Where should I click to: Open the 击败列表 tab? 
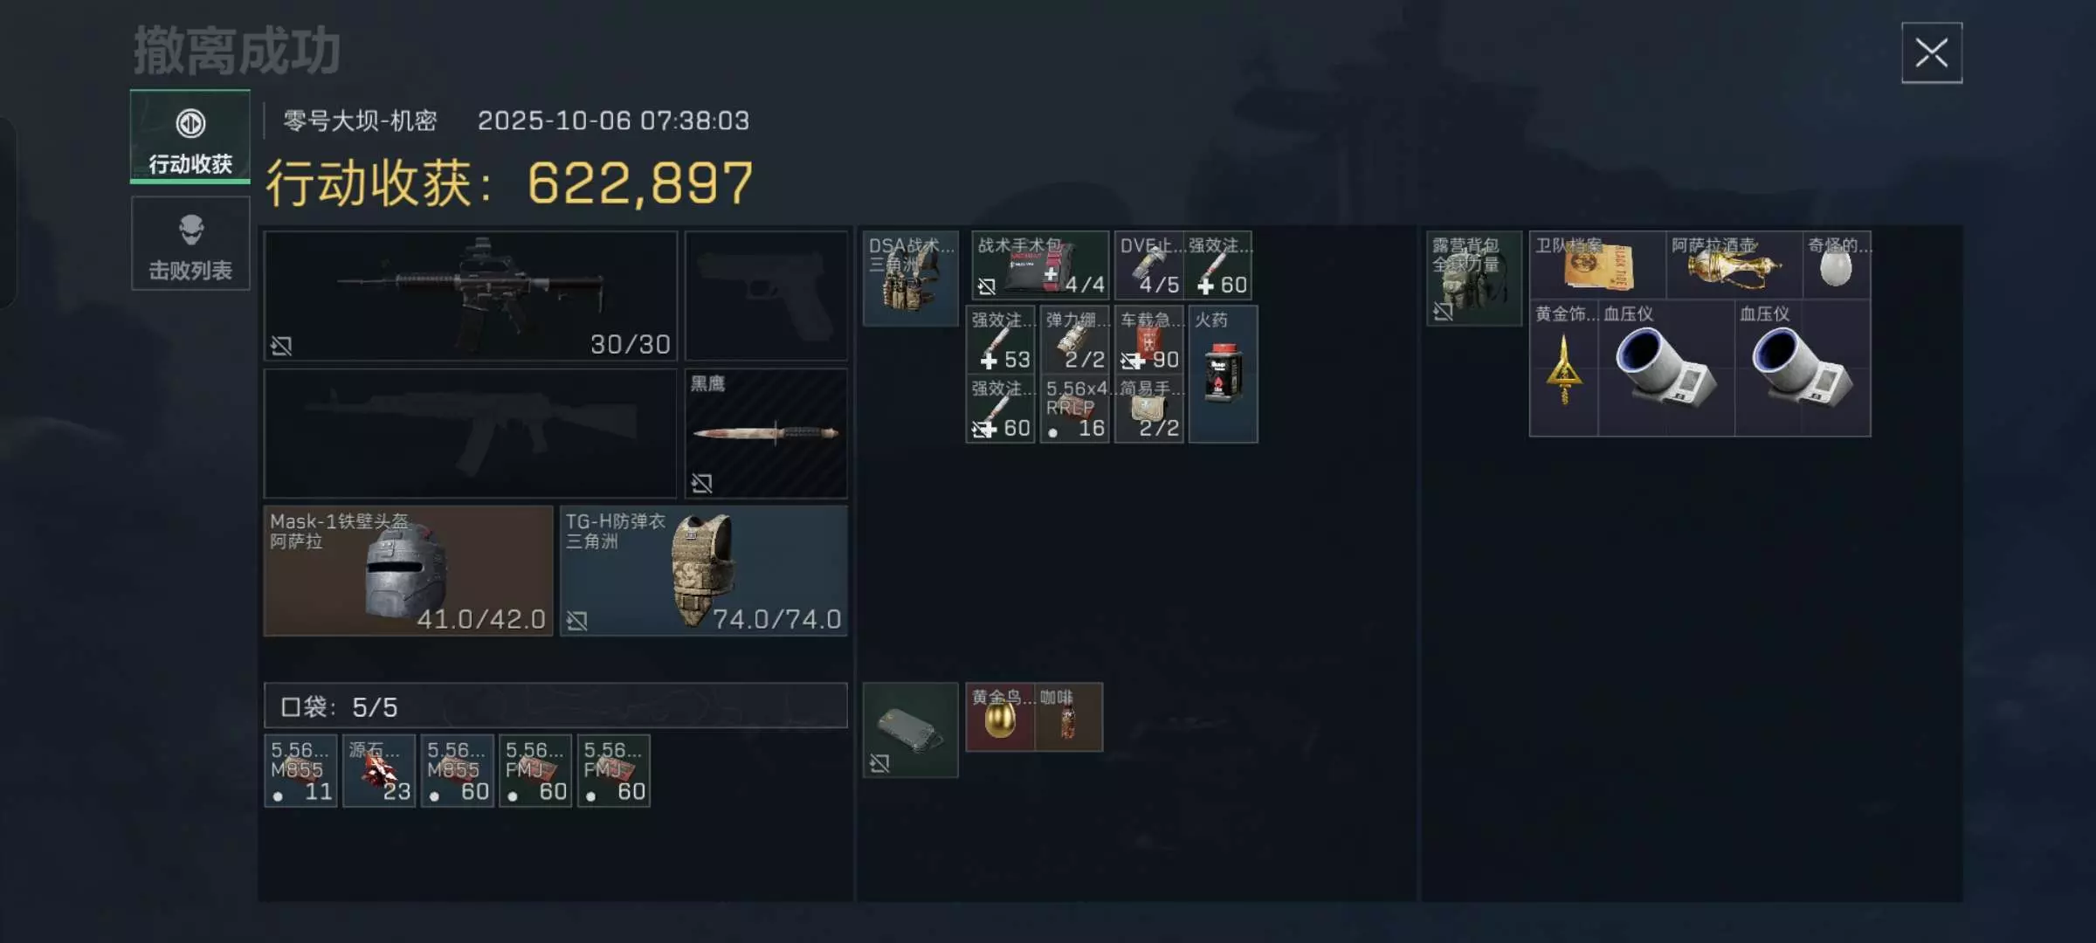click(190, 244)
